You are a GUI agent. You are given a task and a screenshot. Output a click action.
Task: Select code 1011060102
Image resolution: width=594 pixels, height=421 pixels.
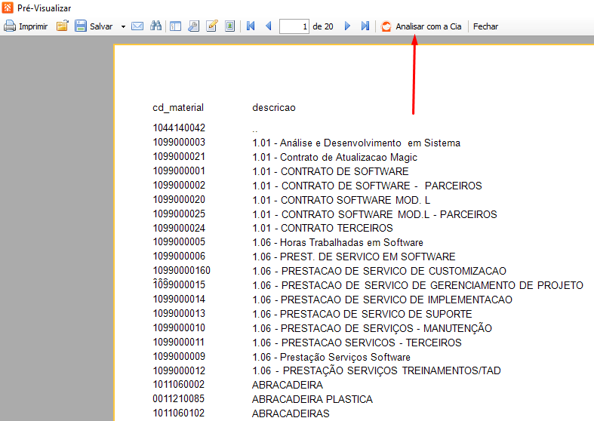click(178, 413)
